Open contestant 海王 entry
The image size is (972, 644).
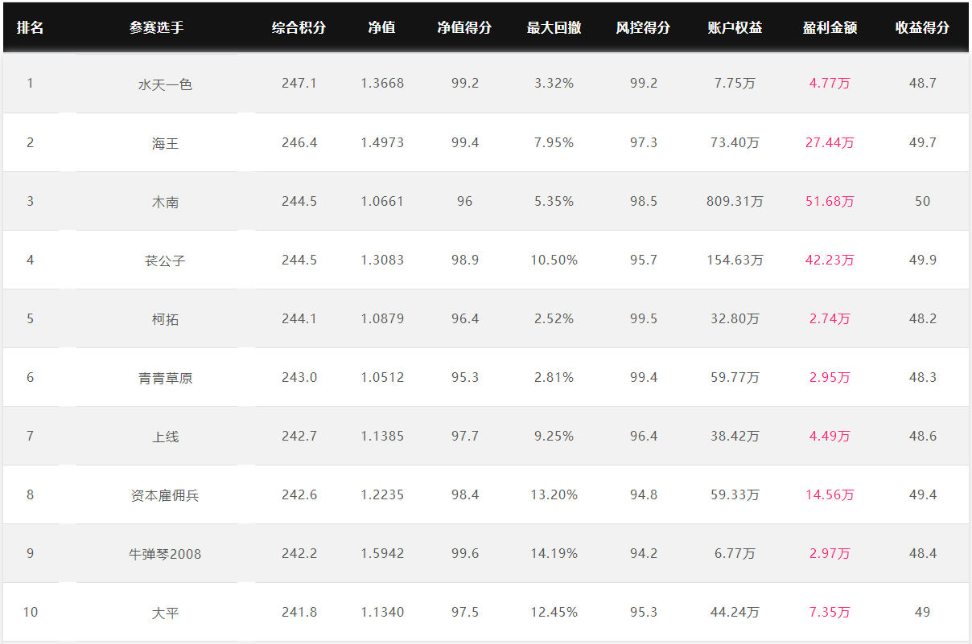click(165, 143)
